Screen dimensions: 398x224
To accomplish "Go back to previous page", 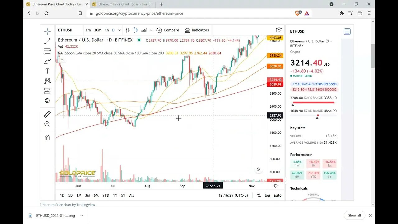I will click(29, 13).
